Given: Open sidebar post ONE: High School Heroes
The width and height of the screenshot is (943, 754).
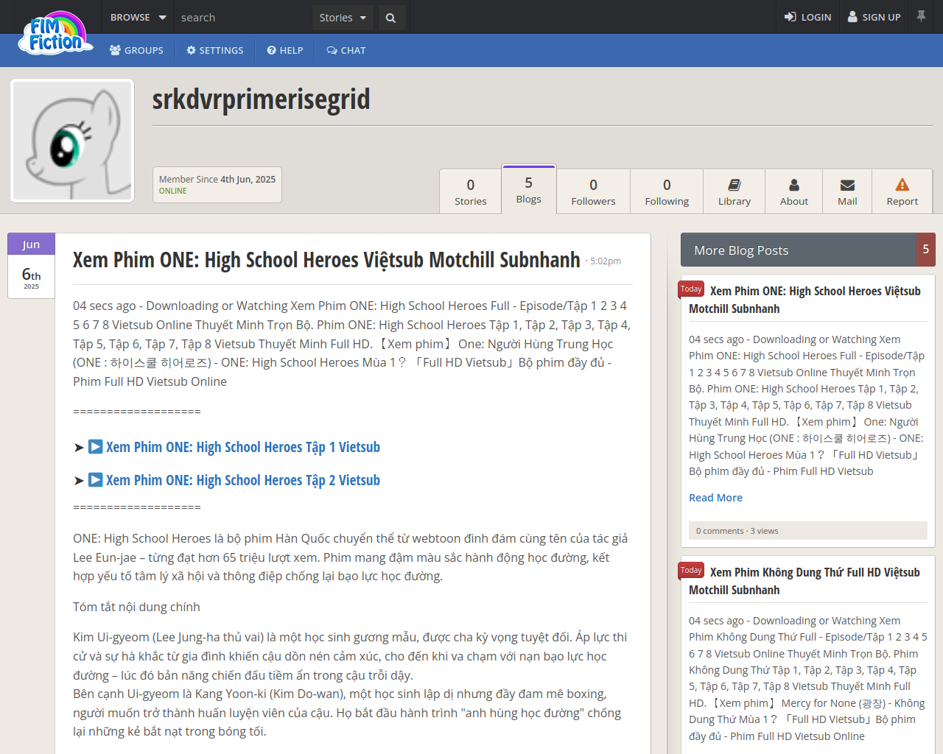Looking at the screenshot, I should pyautogui.click(x=804, y=300).
